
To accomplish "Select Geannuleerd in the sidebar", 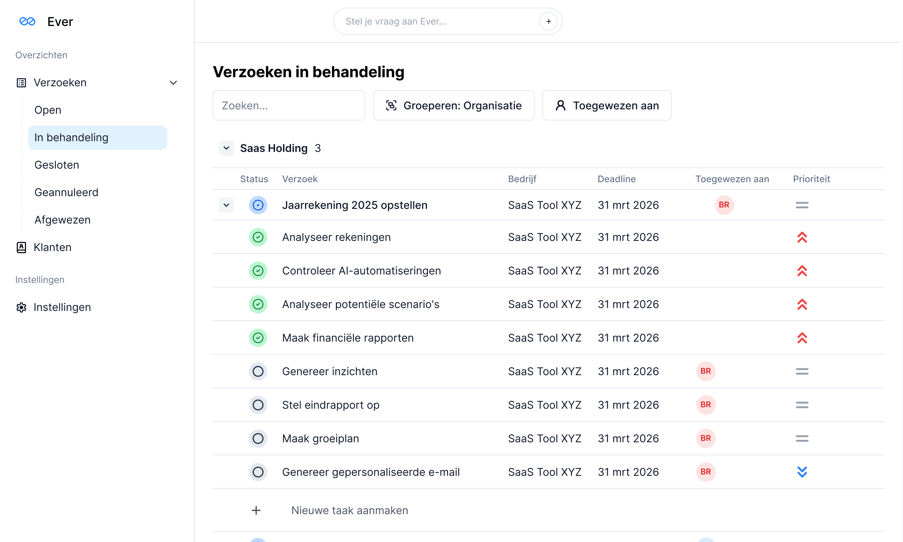I will point(66,192).
